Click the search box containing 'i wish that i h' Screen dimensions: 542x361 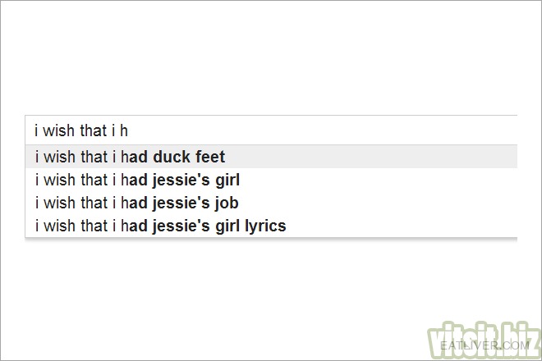pyautogui.click(x=271, y=130)
